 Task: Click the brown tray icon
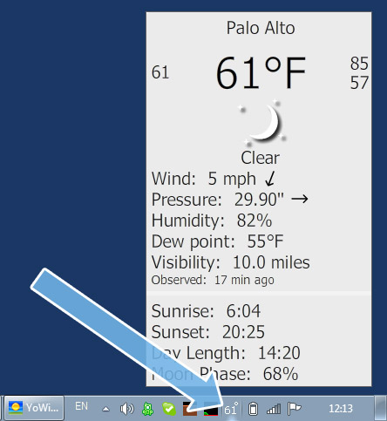point(190,409)
